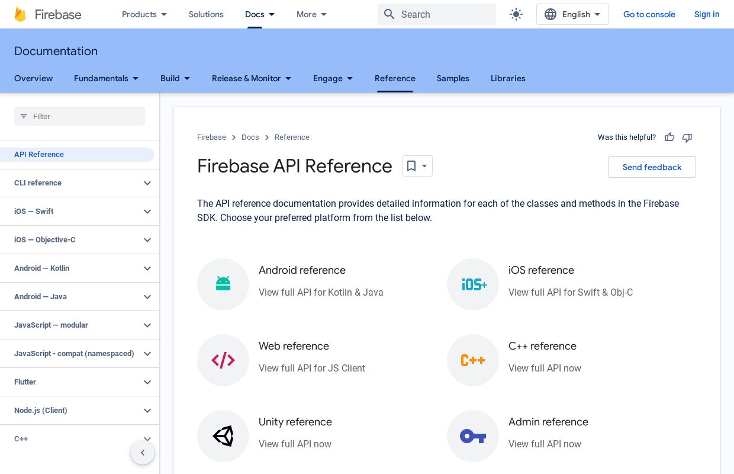Click the iOS reference icon
This screenshot has width=734, height=474.
point(473,284)
